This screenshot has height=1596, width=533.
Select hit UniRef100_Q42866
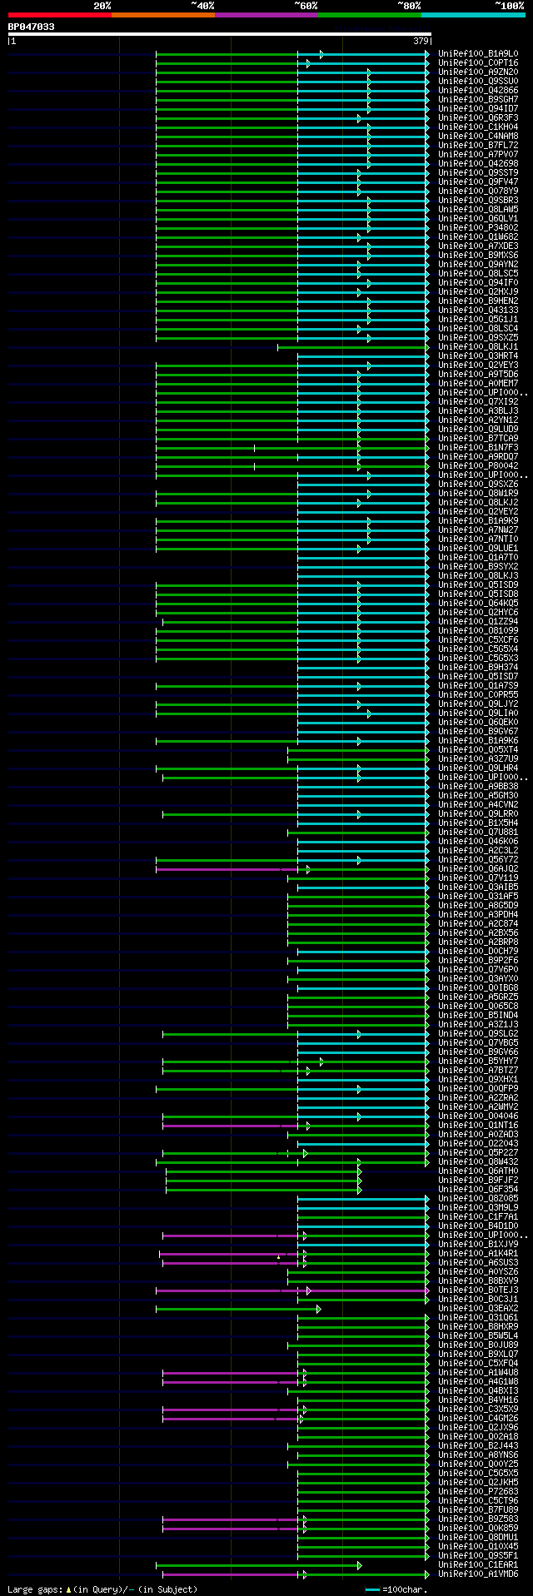coord(478,90)
